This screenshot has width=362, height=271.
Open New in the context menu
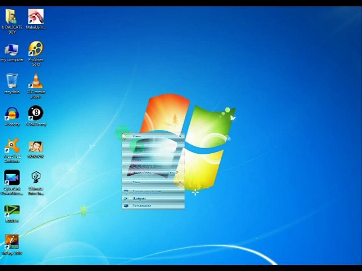point(153,182)
